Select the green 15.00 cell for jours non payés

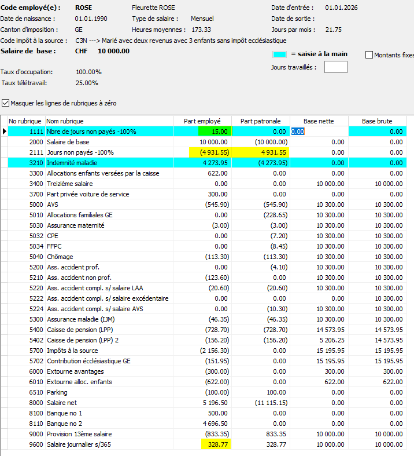[x=215, y=132]
